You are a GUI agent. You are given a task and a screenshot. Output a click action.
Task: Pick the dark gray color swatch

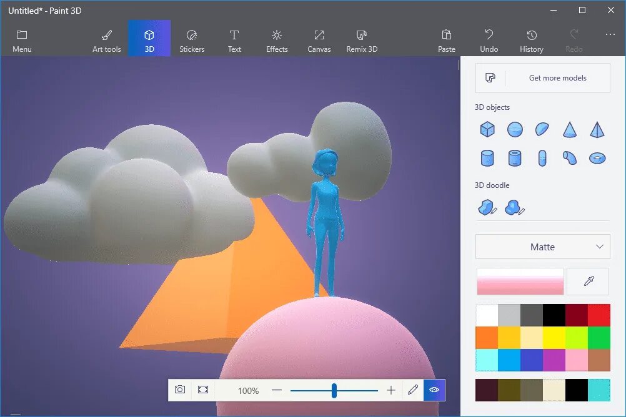(x=532, y=315)
